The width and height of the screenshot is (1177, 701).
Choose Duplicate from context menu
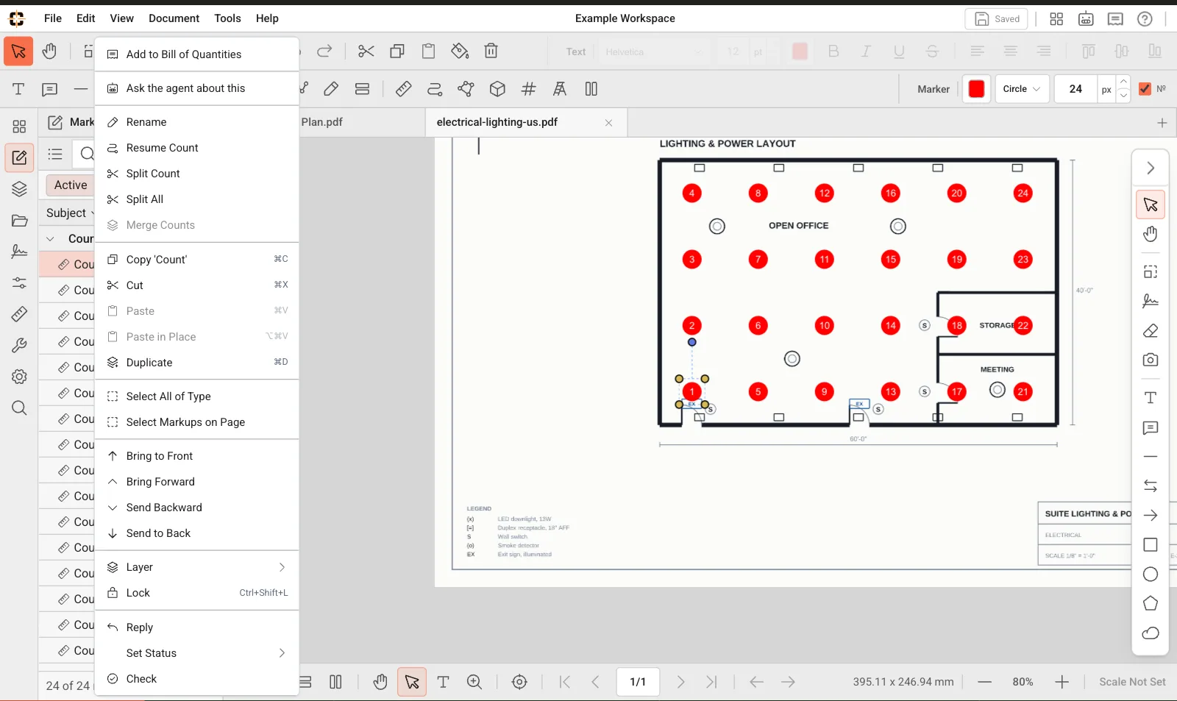tap(196, 363)
